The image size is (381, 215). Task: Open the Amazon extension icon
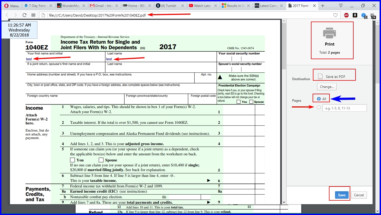[x=355, y=15]
